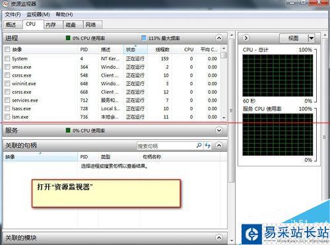The image size is (330, 245).
Task: Click thread count 159 for System
Action: (x=164, y=59)
